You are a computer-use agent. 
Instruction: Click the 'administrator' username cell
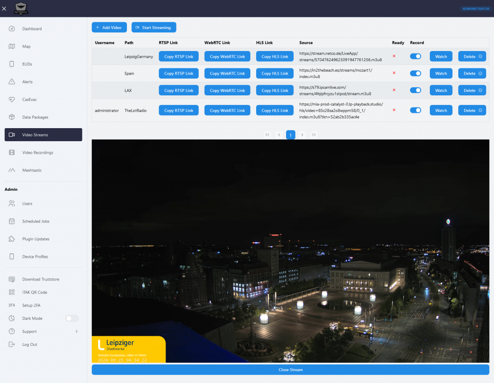[x=107, y=110]
